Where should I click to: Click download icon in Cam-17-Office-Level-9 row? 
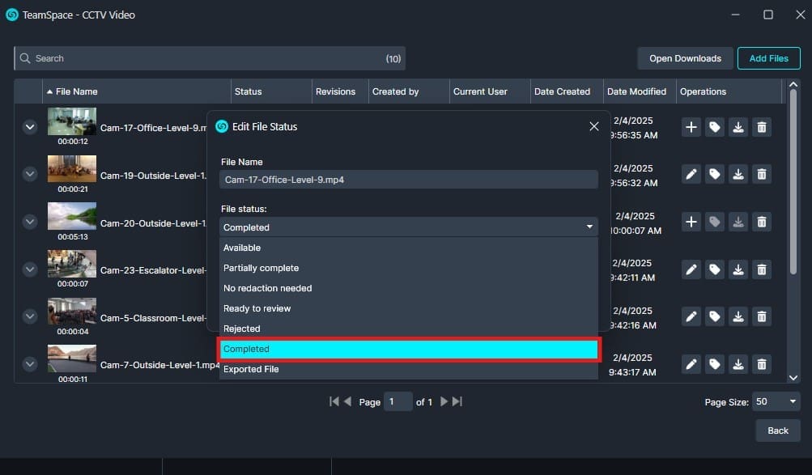(738, 127)
